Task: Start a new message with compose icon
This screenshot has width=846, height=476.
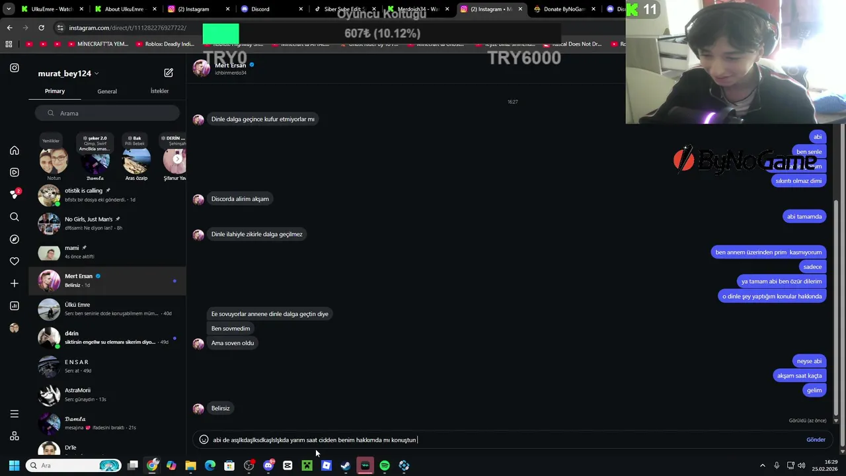Action: pyautogui.click(x=169, y=73)
